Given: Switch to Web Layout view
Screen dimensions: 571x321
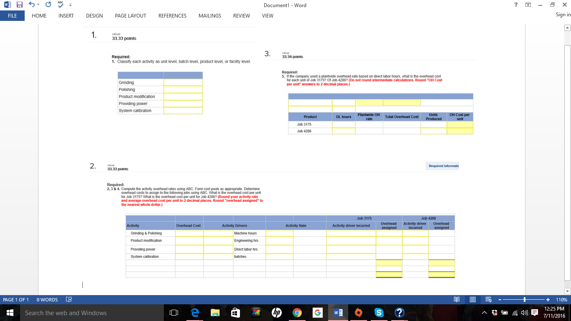Looking at the screenshot, I should pos(488,300).
